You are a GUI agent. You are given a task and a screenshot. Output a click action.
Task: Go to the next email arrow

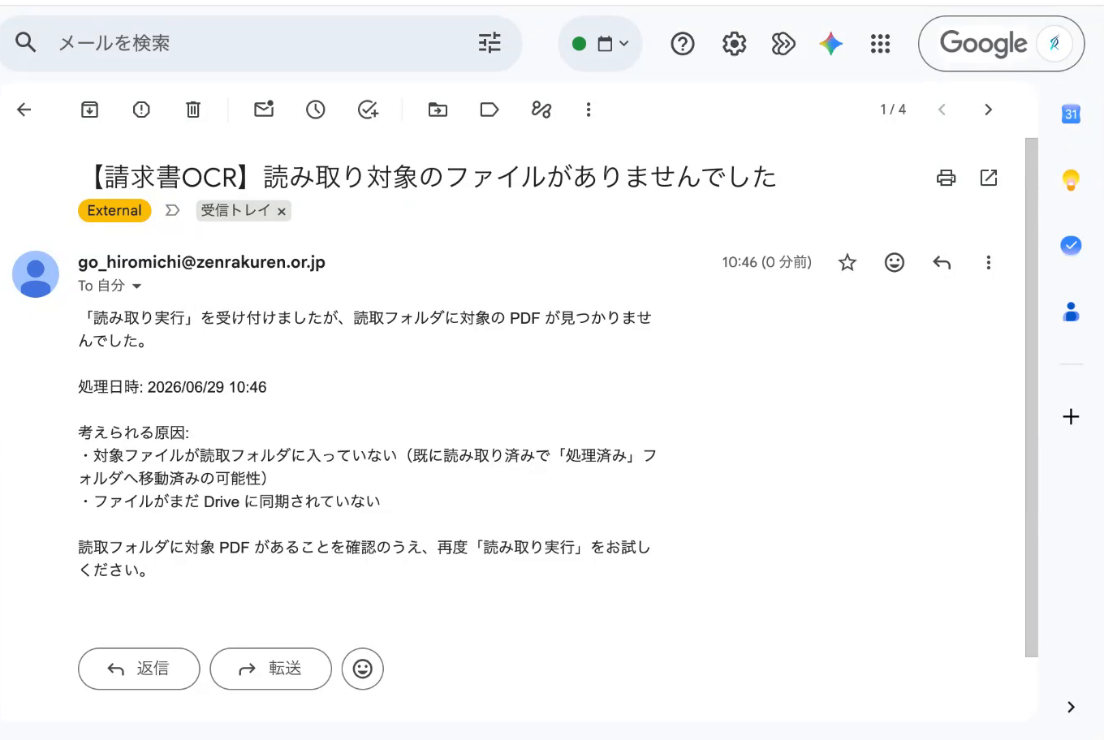(988, 110)
